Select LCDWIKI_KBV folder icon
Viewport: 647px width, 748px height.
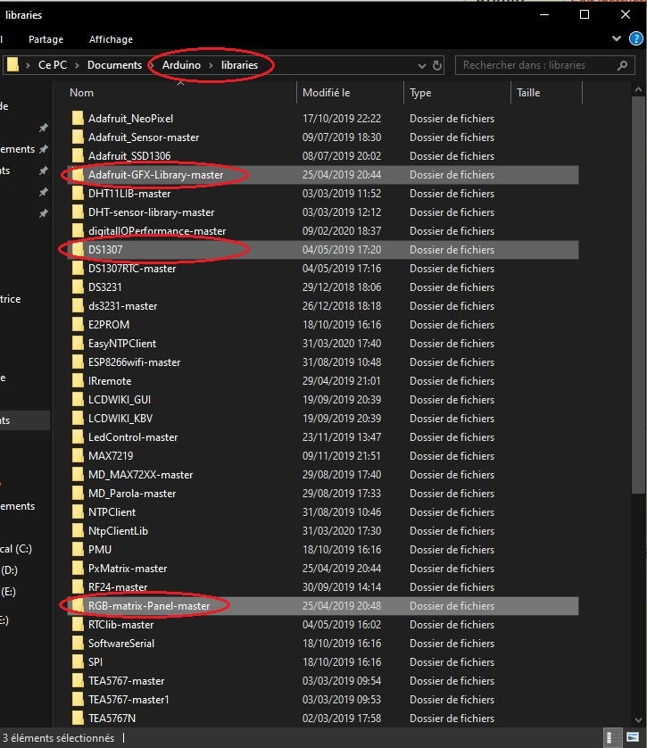click(x=78, y=419)
